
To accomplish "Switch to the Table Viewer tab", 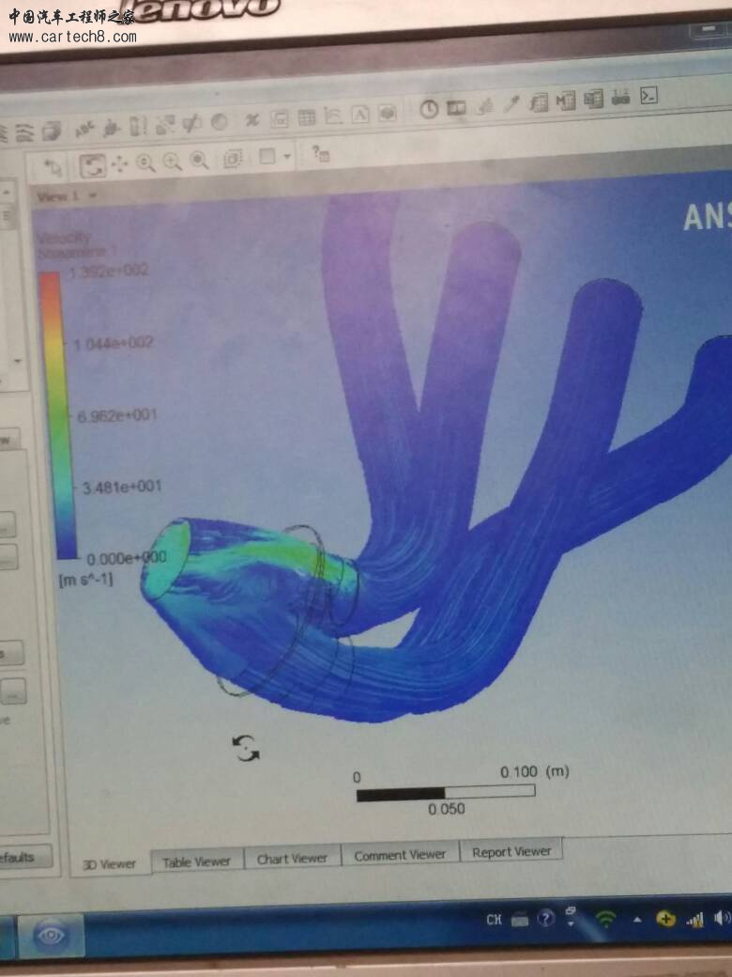I will coord(197,861).
